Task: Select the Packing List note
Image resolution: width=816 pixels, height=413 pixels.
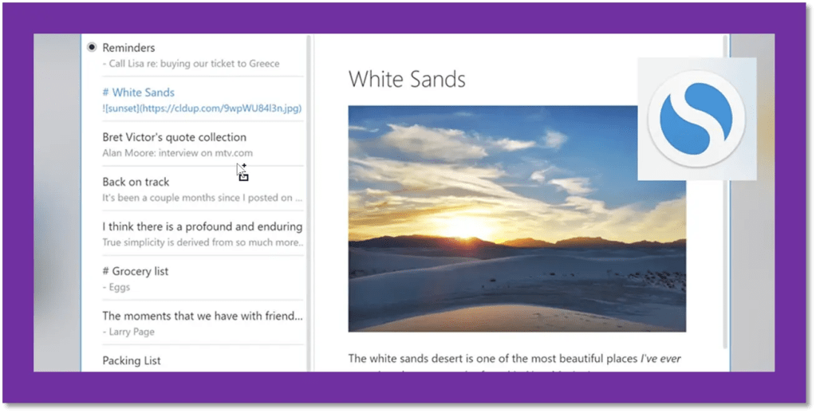Action: point(132,360)
